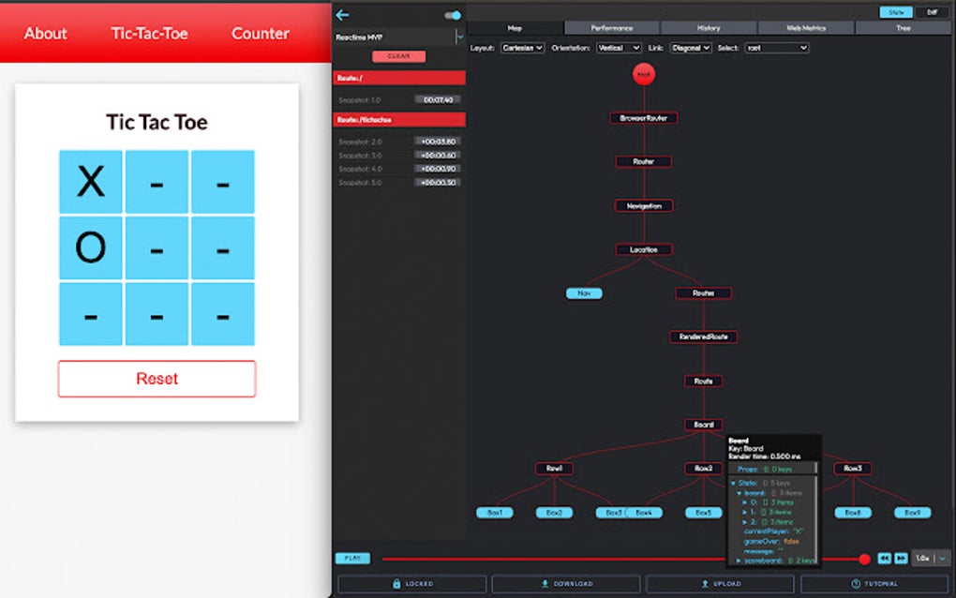Click the Reset button under the board

[157, 379]
